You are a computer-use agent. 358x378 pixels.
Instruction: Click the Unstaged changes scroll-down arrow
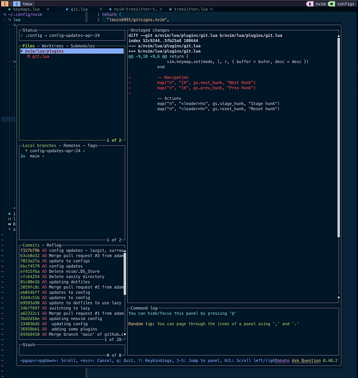click(x=339, y=298)
